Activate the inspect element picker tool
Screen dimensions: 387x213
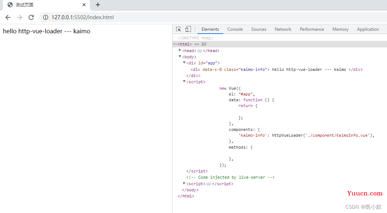click(x=178, y=29)
